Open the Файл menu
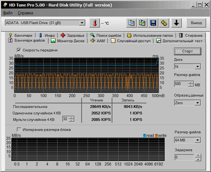The width and height of the screenshot is (211, 172). (8, 13)
